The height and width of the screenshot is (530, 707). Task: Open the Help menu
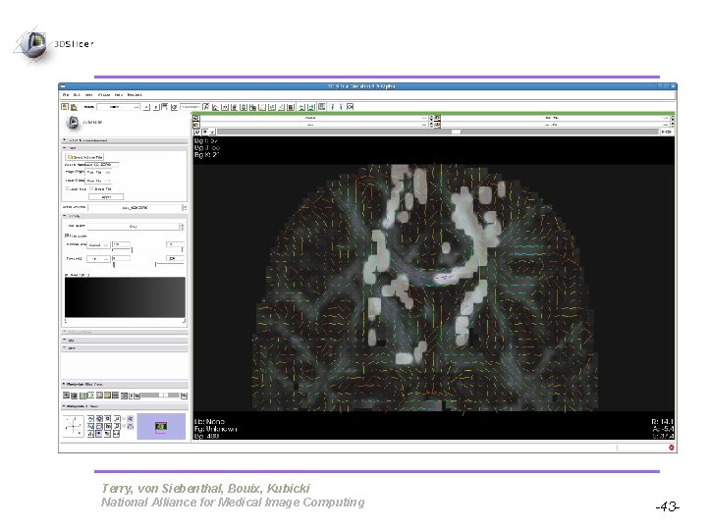[119, 95]
